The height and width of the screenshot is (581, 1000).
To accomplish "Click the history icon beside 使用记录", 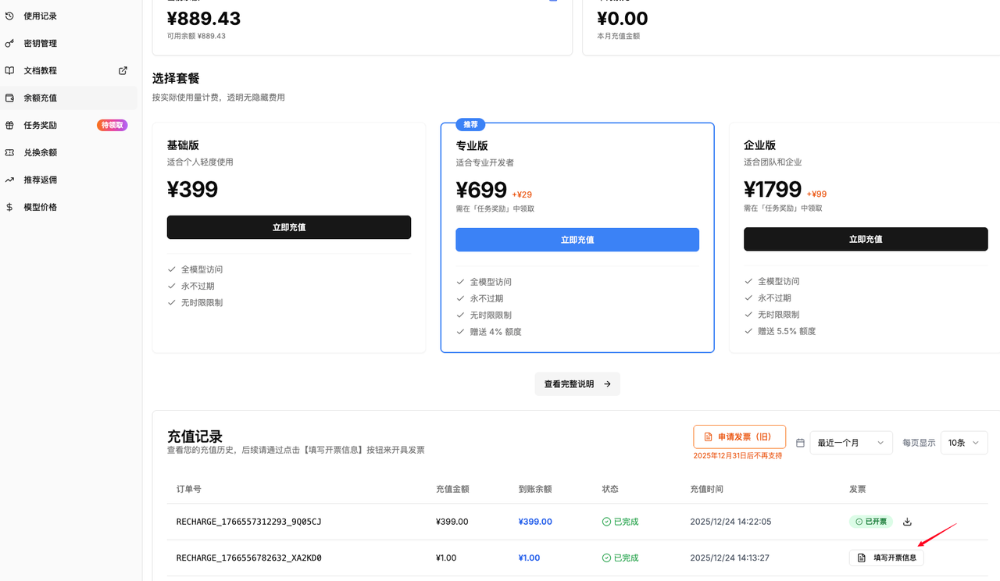I will click(x=9, y=16).
